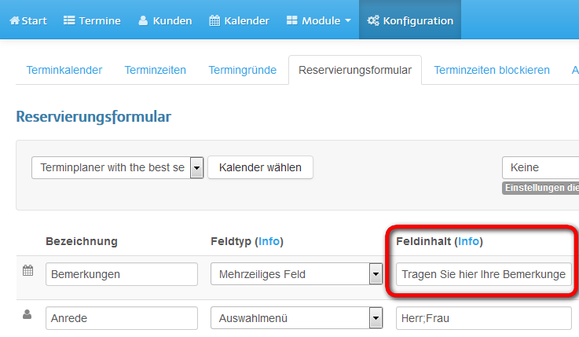
Task: Open the Mehrzeiliges Feld type dropdown
Action: pyautogui.click(x=296, y=274)
